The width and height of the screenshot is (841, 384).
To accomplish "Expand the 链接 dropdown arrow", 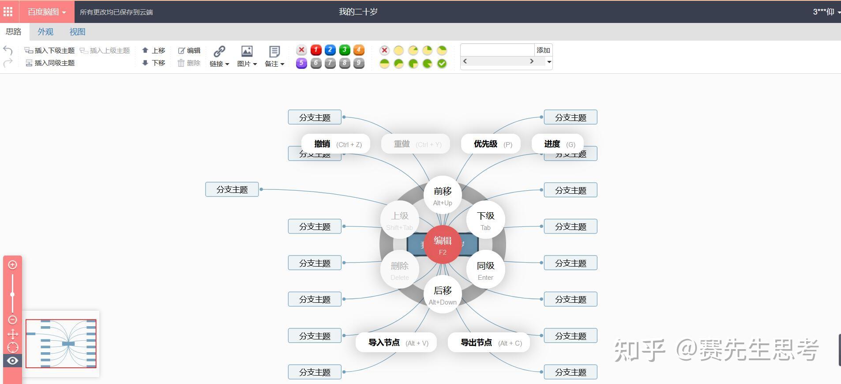I will (227, 64).
